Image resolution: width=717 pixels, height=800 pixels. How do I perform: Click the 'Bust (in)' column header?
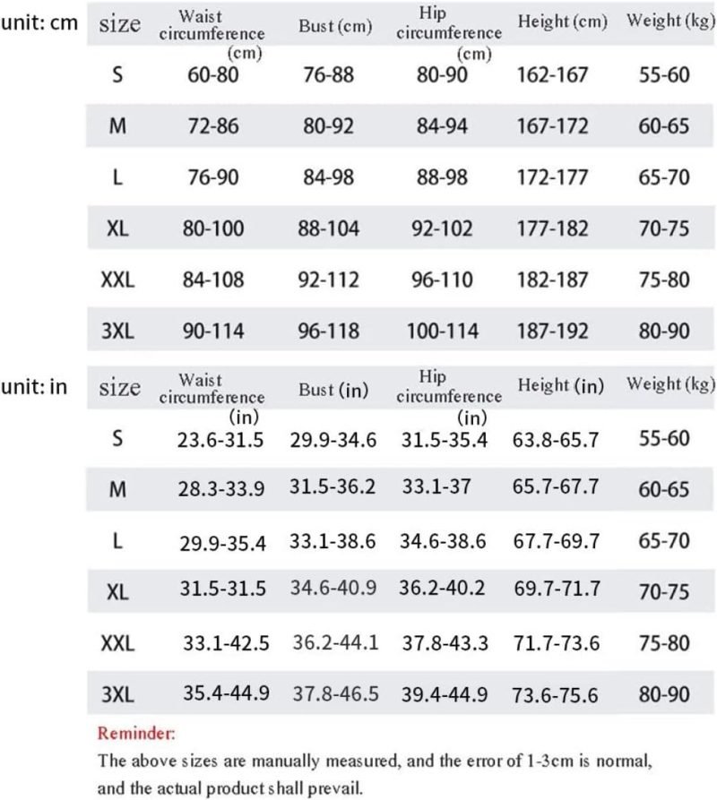tap(333, 390)
